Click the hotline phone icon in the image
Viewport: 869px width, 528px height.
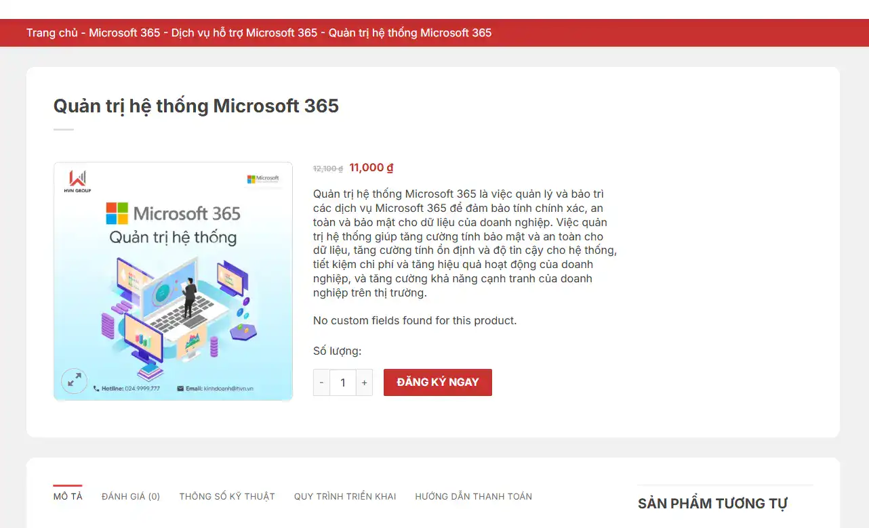[x=96, y=389]
